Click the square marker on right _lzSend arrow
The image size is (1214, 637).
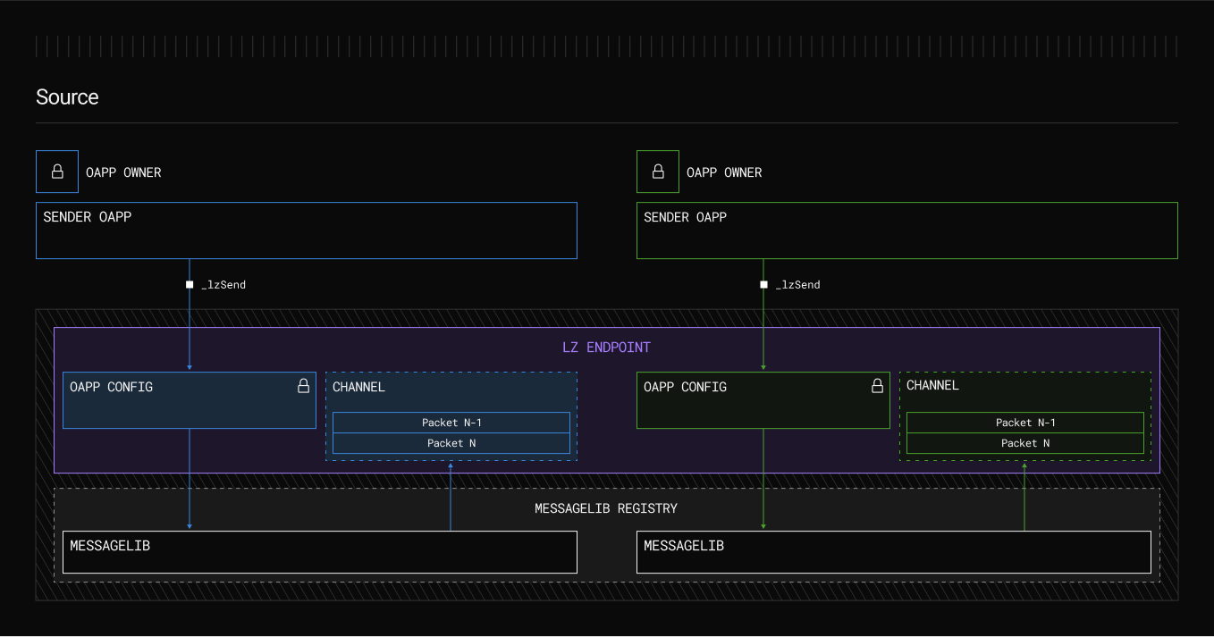pyautogui.click(x=763, y=284)
